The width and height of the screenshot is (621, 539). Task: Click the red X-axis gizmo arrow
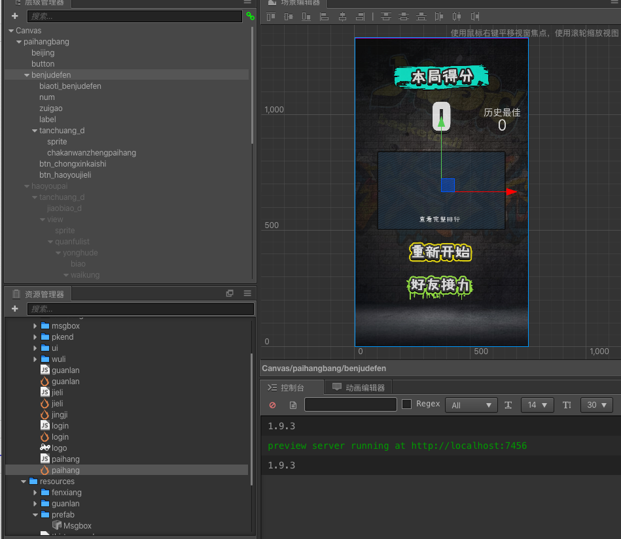coord(511,191)
